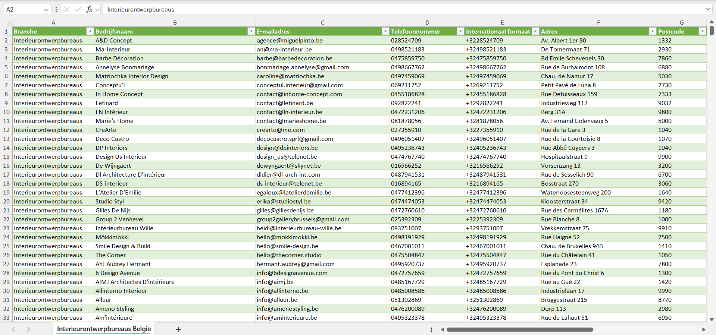Open the Bedrijfsnaam column filter dropdown

click(x=251, y=31)
